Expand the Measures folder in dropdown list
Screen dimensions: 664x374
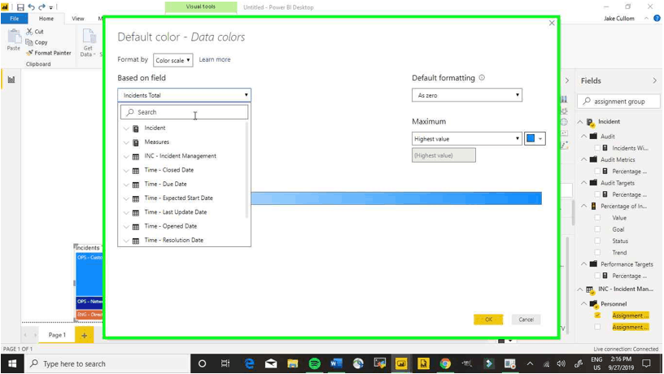click(126, 142)
